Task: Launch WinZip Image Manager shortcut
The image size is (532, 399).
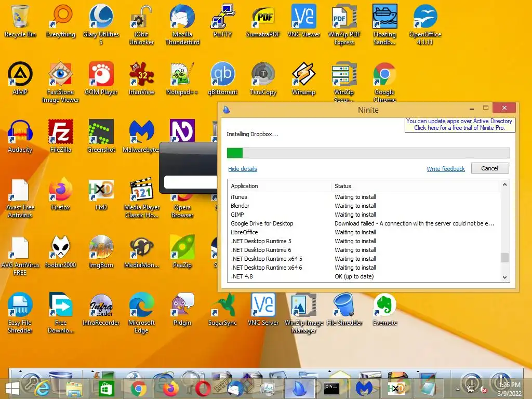Action: click(303, 312)
